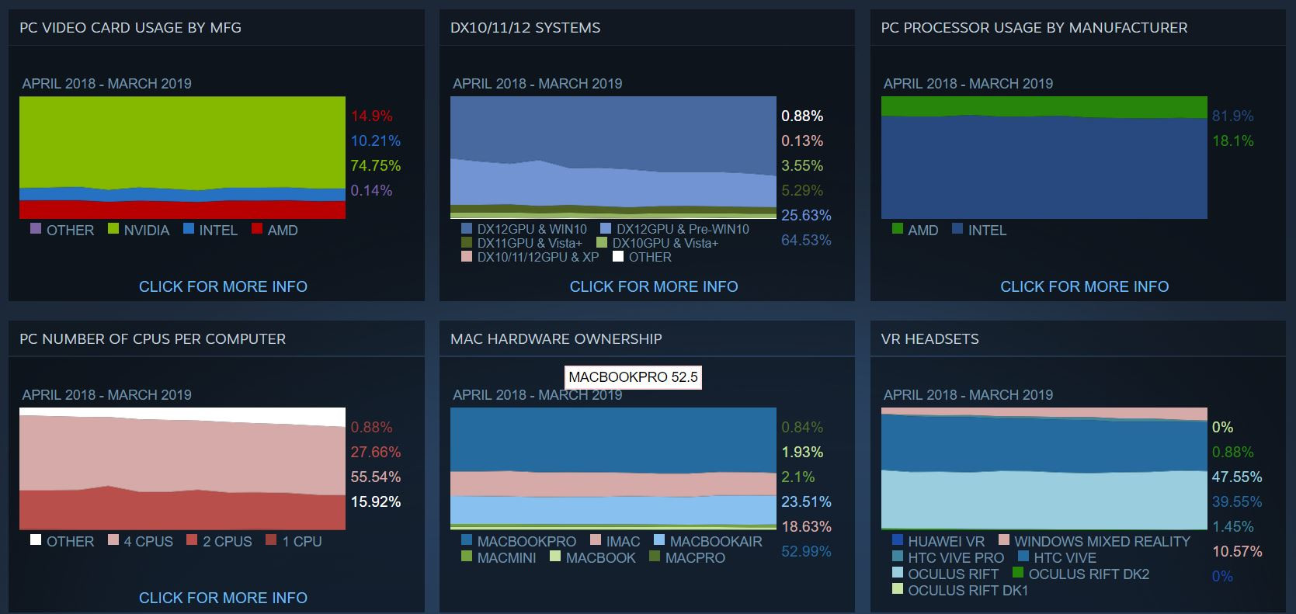Click the MACBOOKPRO legend swatch
Screen dimensions: 1296x614
[467, 540]
